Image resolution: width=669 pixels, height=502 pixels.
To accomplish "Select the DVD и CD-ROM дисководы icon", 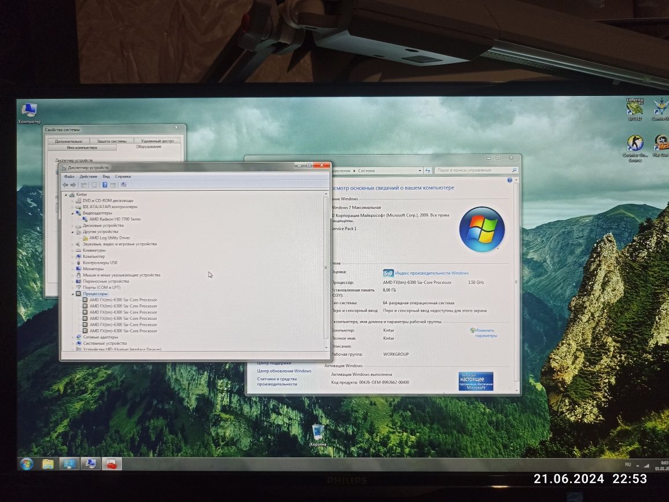I will pos(79,201).
